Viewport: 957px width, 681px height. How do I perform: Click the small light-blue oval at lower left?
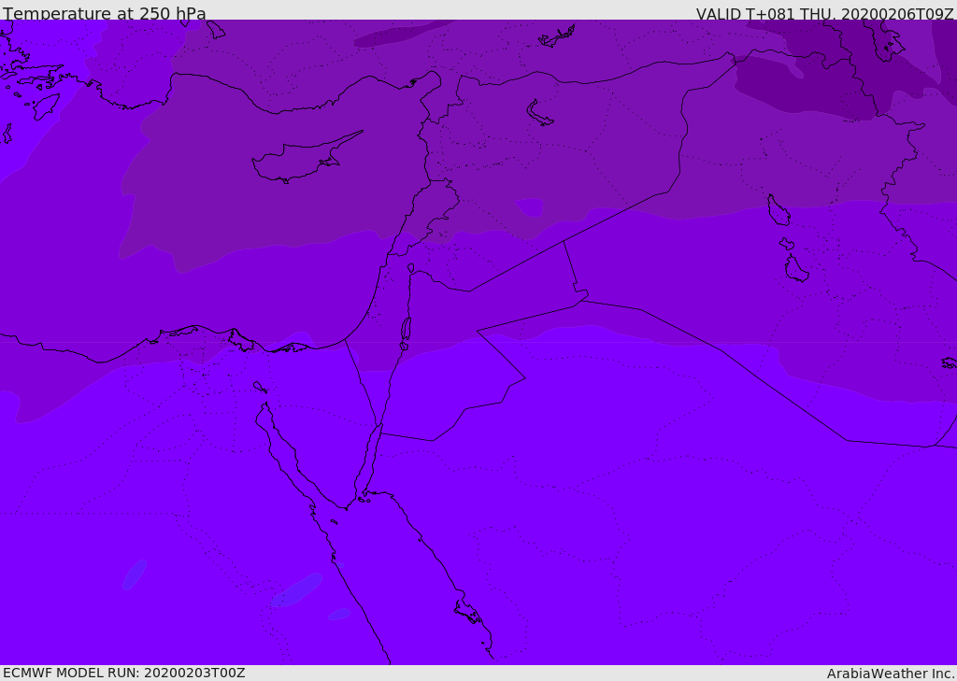(135, 574)
